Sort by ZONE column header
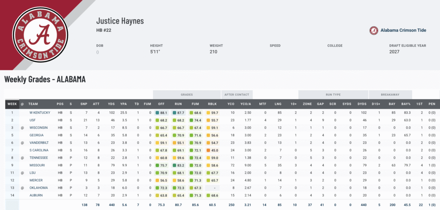This screenshot has height=210, width=440. point(307,104)
